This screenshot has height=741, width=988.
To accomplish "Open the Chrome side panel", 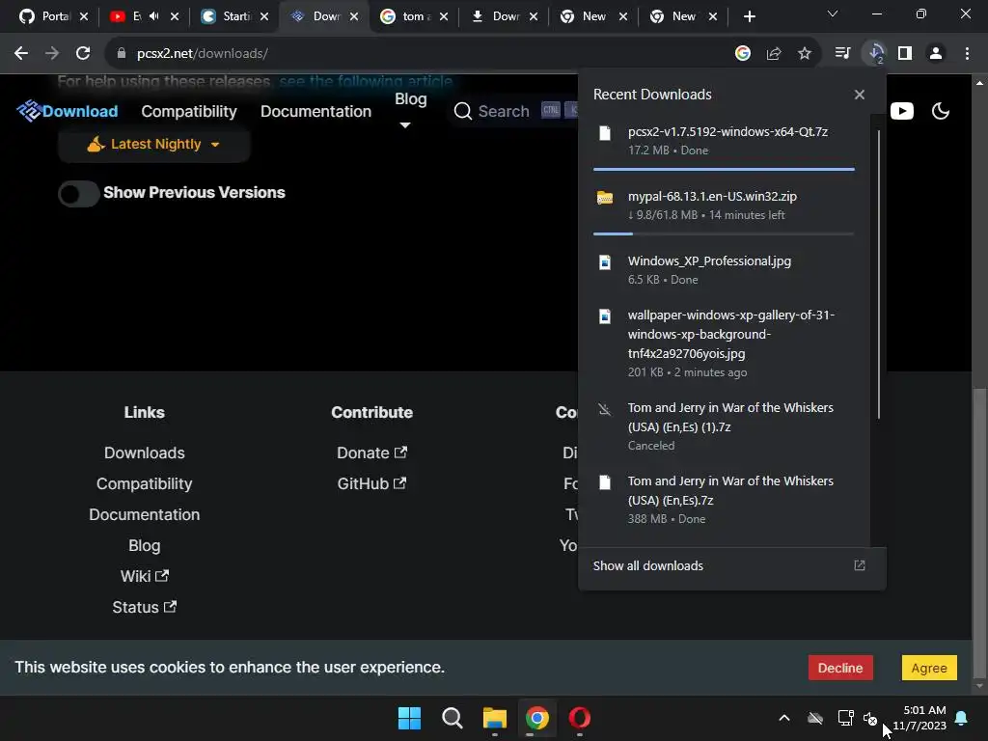I will click(x=905, y=54).
